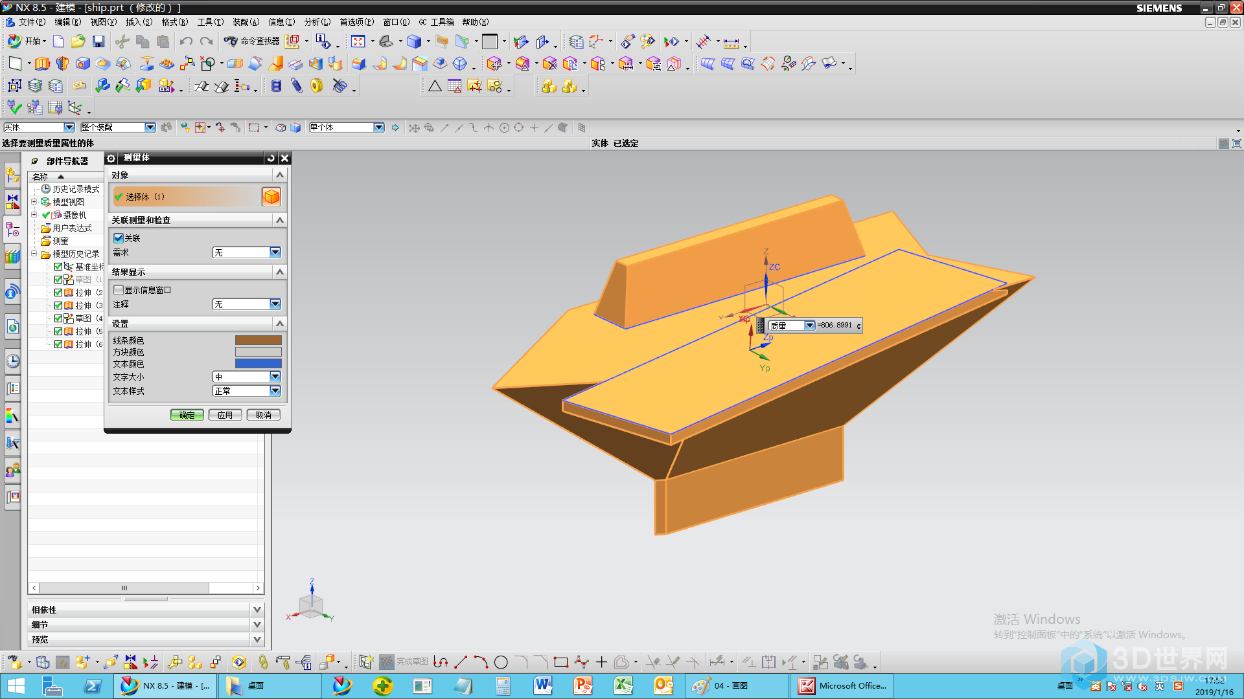The image size is (1244, 699).
Task: Toggle the checkbox of 拉伸 (6)
Action: (58, 344)
